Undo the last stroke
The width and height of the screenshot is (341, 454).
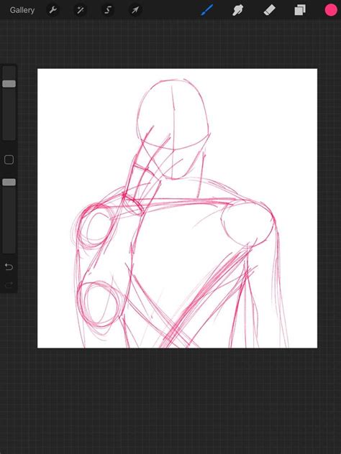coord(9,267)
